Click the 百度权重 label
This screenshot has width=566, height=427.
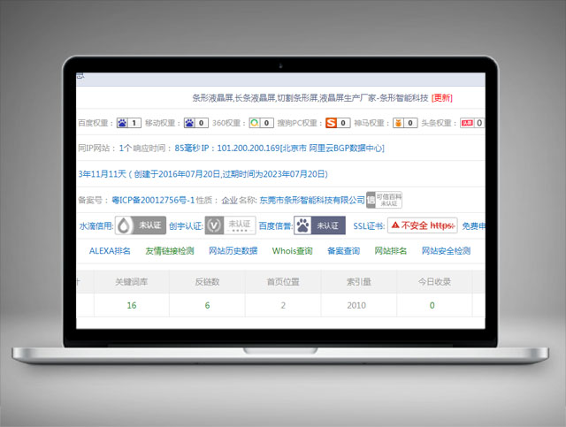(96, 123)
